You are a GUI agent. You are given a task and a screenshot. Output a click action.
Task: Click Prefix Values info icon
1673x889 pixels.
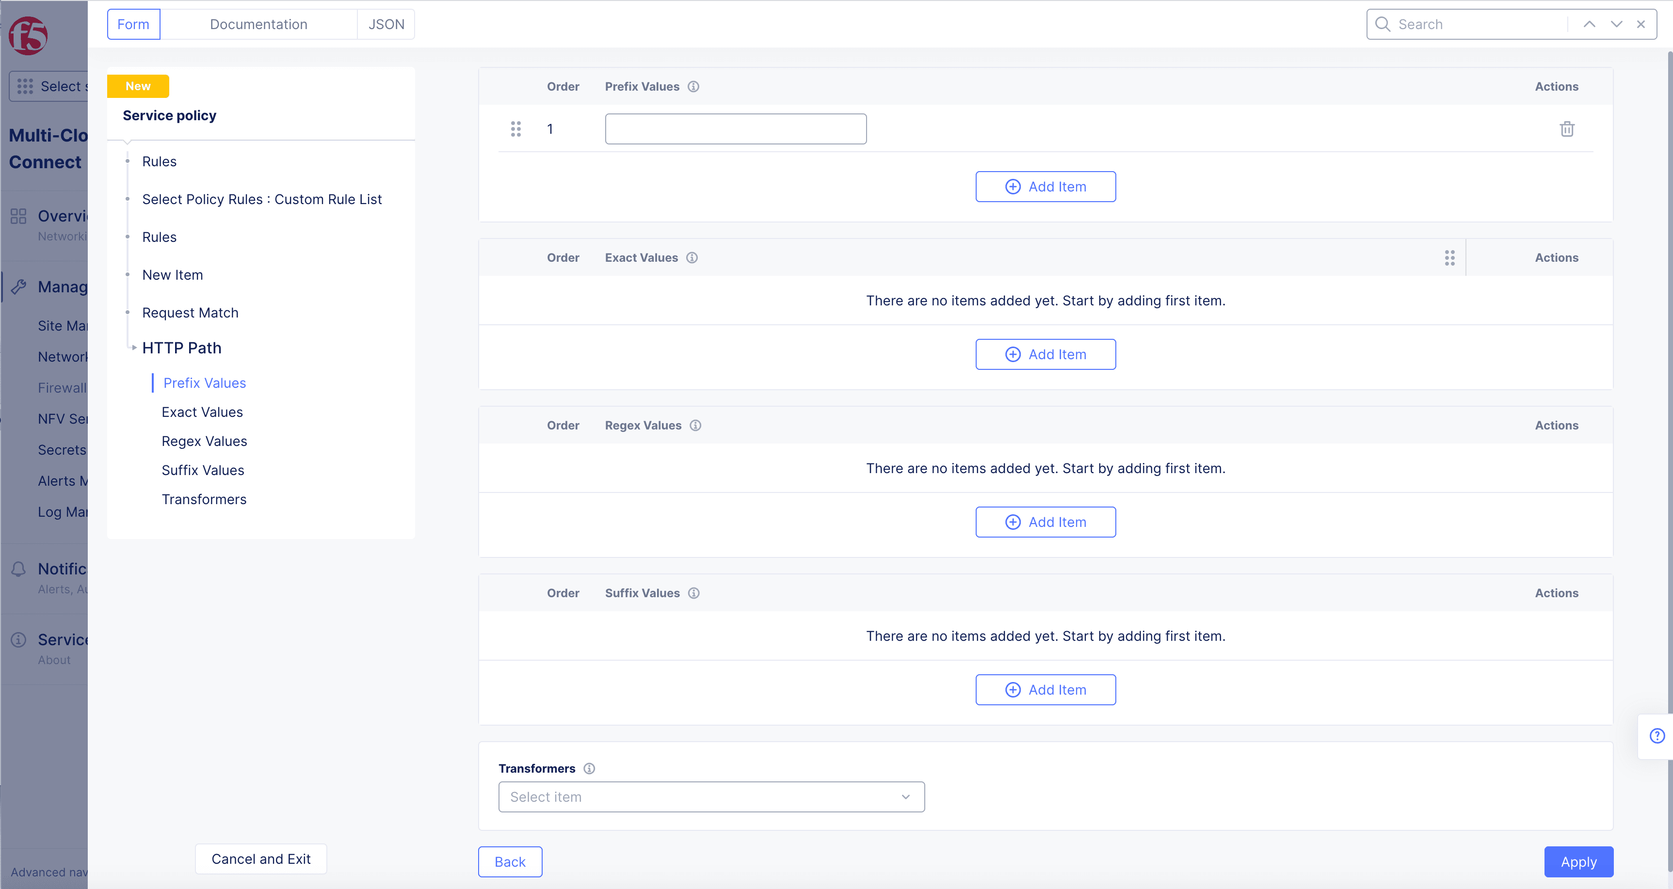(693, 86)
